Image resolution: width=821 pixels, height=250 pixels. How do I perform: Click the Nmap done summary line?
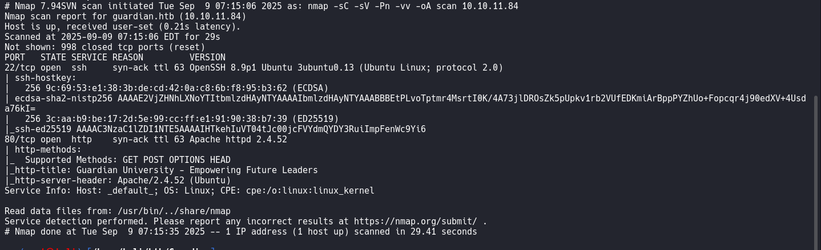(x=241, y=232)
